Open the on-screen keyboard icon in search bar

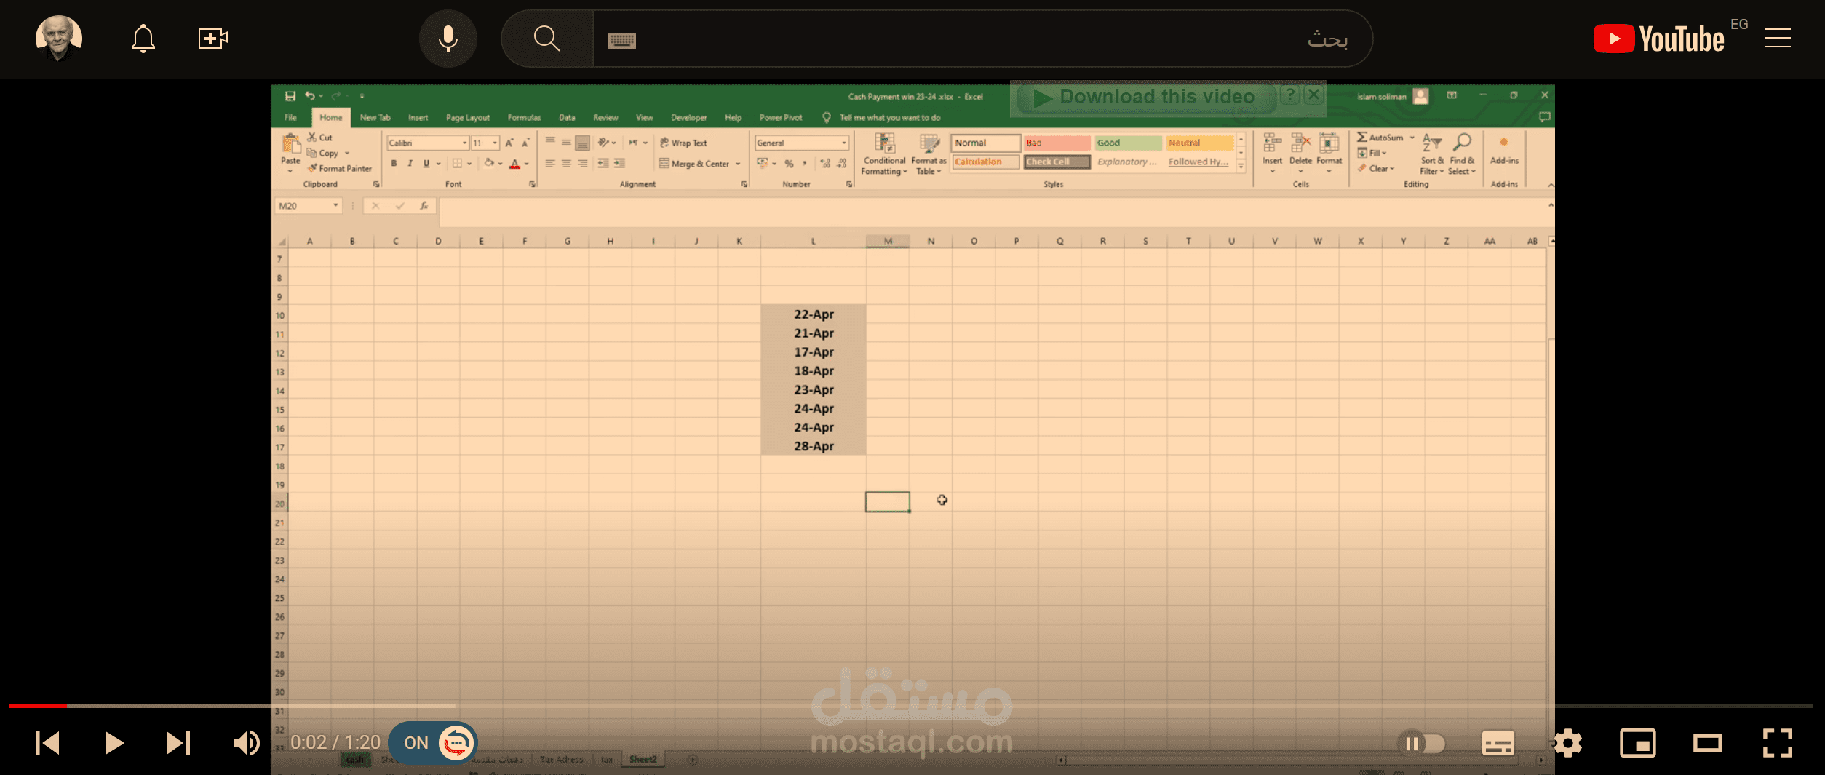tap(622, 40)
